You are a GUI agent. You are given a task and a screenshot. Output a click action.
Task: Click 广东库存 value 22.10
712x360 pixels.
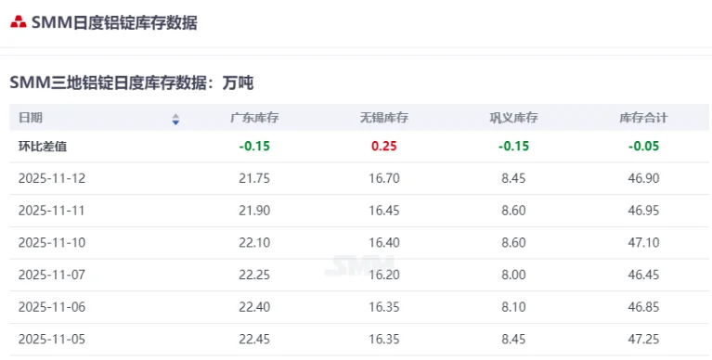[254, 243]
